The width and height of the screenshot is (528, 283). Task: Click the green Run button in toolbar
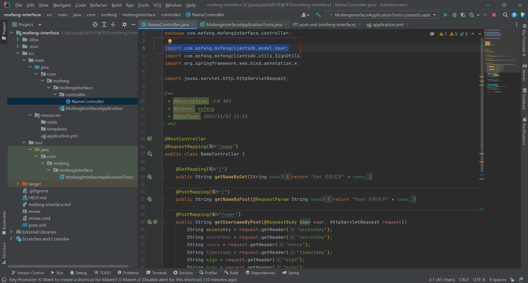click(446, 15)
